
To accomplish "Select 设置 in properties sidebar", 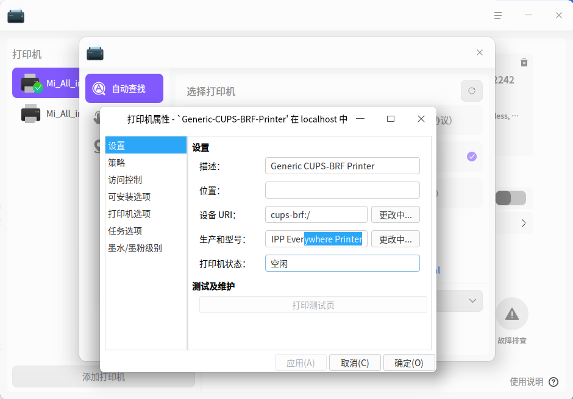I will pyautogui.click(x=146, y=146).
